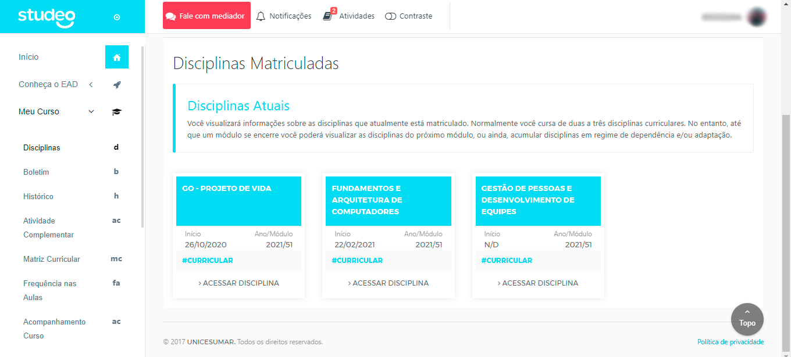
Task: Open Matriz Curricular in the sidebar
Action: [x=52, y=259]
